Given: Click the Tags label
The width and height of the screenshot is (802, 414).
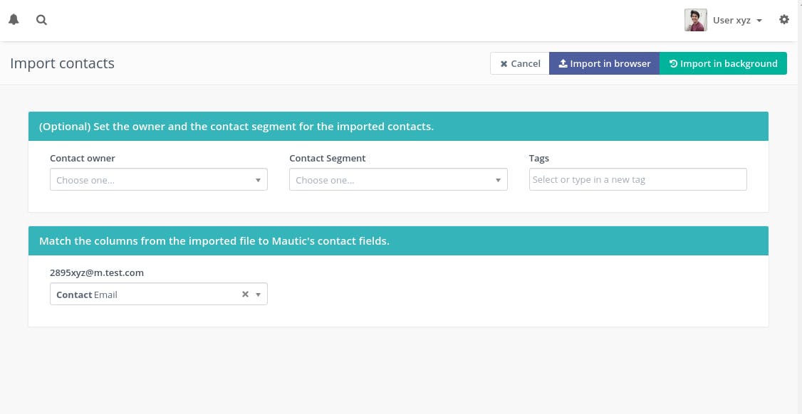Looking at the screenshot, I should (x=538, y=159).
